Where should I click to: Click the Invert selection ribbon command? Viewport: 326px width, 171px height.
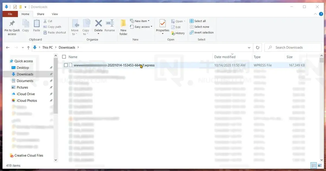pyautogui.click(x=202, y=33)
